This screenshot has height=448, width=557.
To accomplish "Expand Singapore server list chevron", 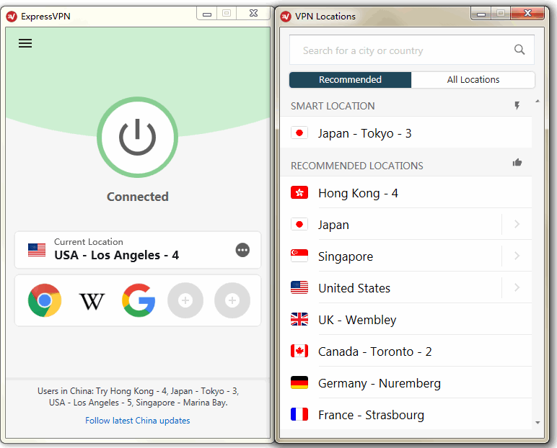I will tap(517, 256).
